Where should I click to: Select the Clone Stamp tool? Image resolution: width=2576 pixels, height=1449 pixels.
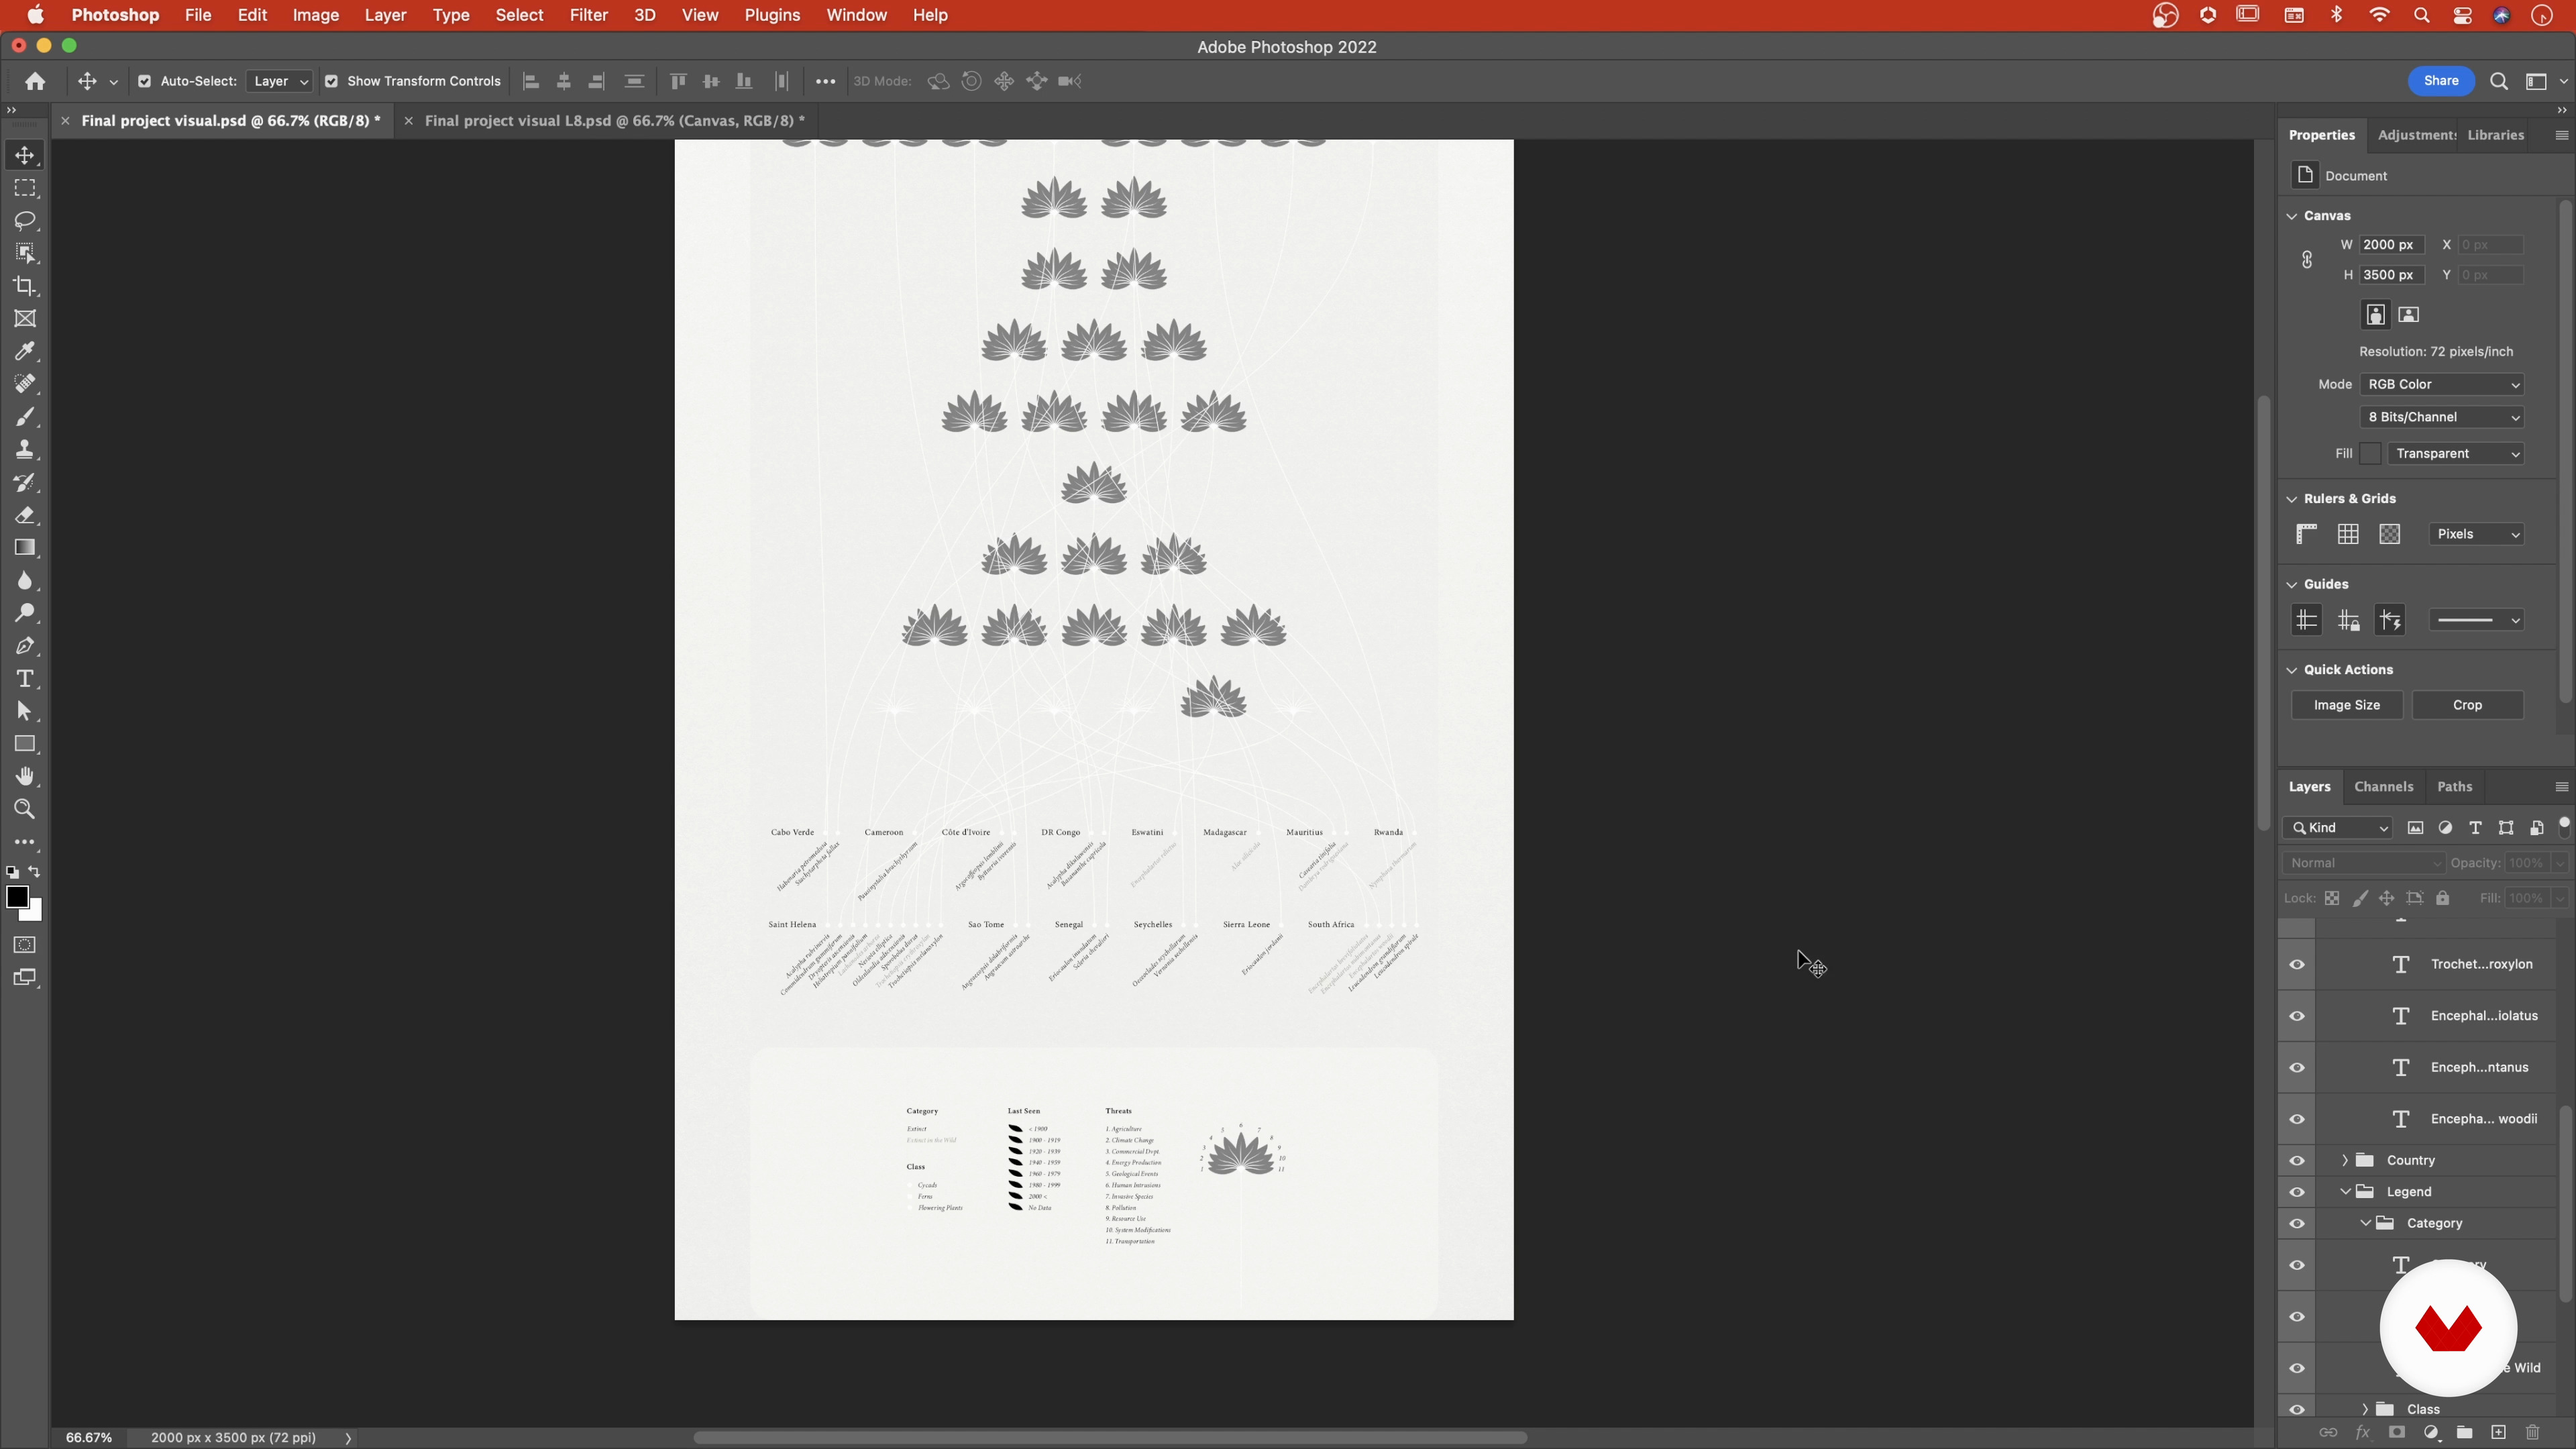click(25, 449)
